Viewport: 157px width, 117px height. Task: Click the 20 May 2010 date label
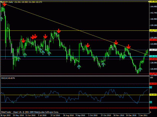[x=18, y=115]
